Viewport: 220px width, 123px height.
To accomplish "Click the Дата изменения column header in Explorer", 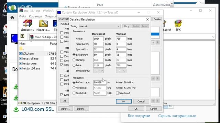I will [161, 5].
